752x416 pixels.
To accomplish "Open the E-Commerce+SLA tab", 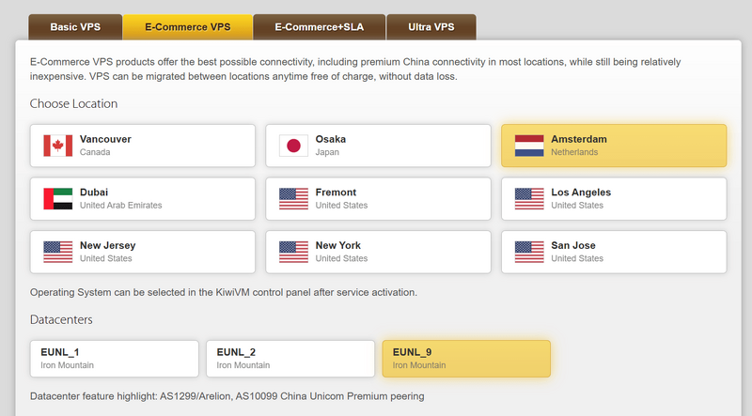I will (319, 27).
